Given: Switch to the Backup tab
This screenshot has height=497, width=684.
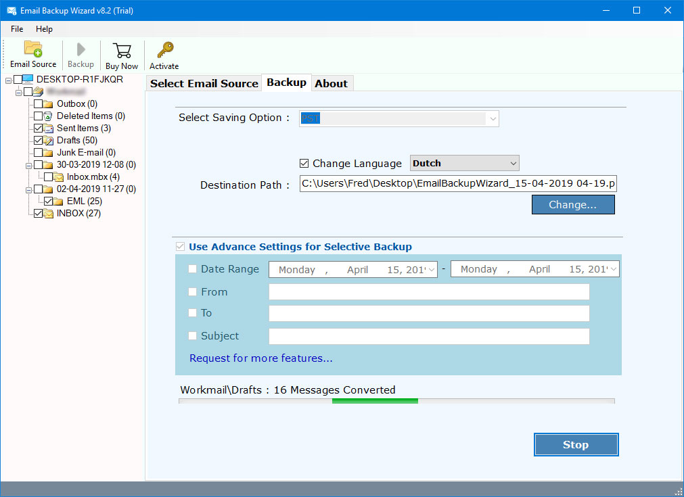Looking at the screenshot, I should click(287, 82).
